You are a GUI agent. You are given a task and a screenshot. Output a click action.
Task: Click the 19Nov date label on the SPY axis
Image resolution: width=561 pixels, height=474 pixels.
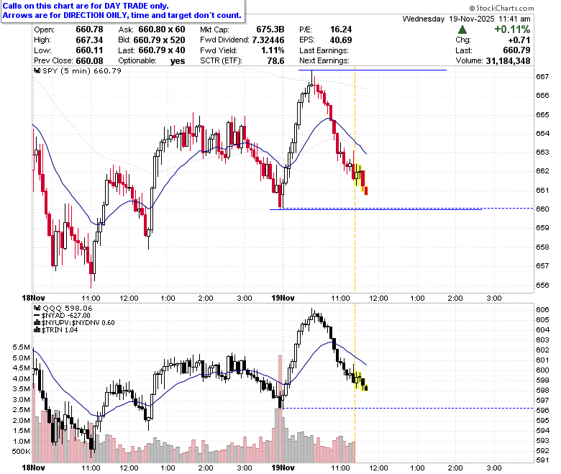[283, 298]
